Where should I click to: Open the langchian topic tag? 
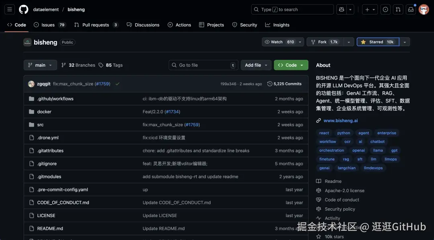pyautogui.click(x=346, y=168)
